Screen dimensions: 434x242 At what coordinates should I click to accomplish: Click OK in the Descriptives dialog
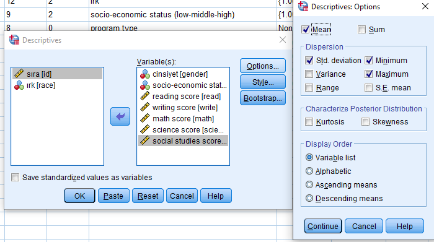click(79, 196)
